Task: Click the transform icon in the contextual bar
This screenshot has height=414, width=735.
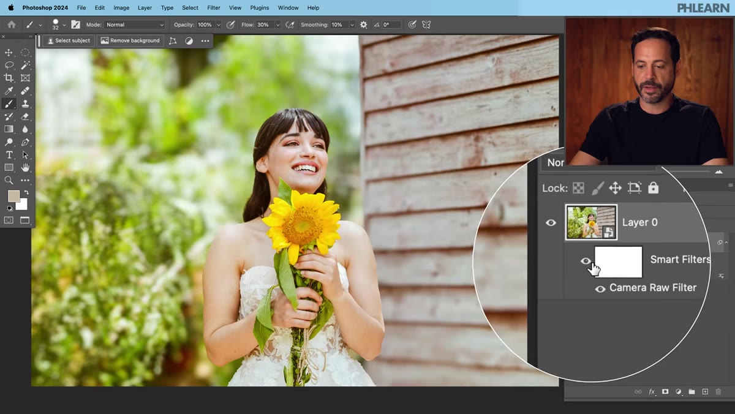Action: (173, 41)
